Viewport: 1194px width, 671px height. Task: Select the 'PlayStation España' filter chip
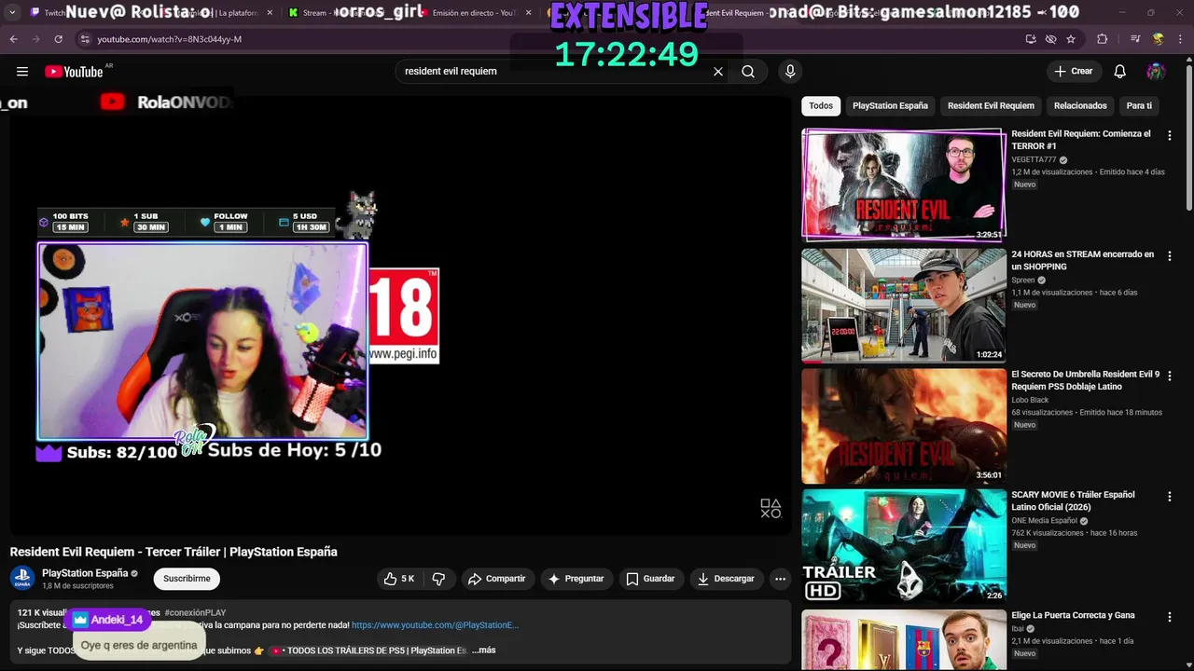[890, 106]
